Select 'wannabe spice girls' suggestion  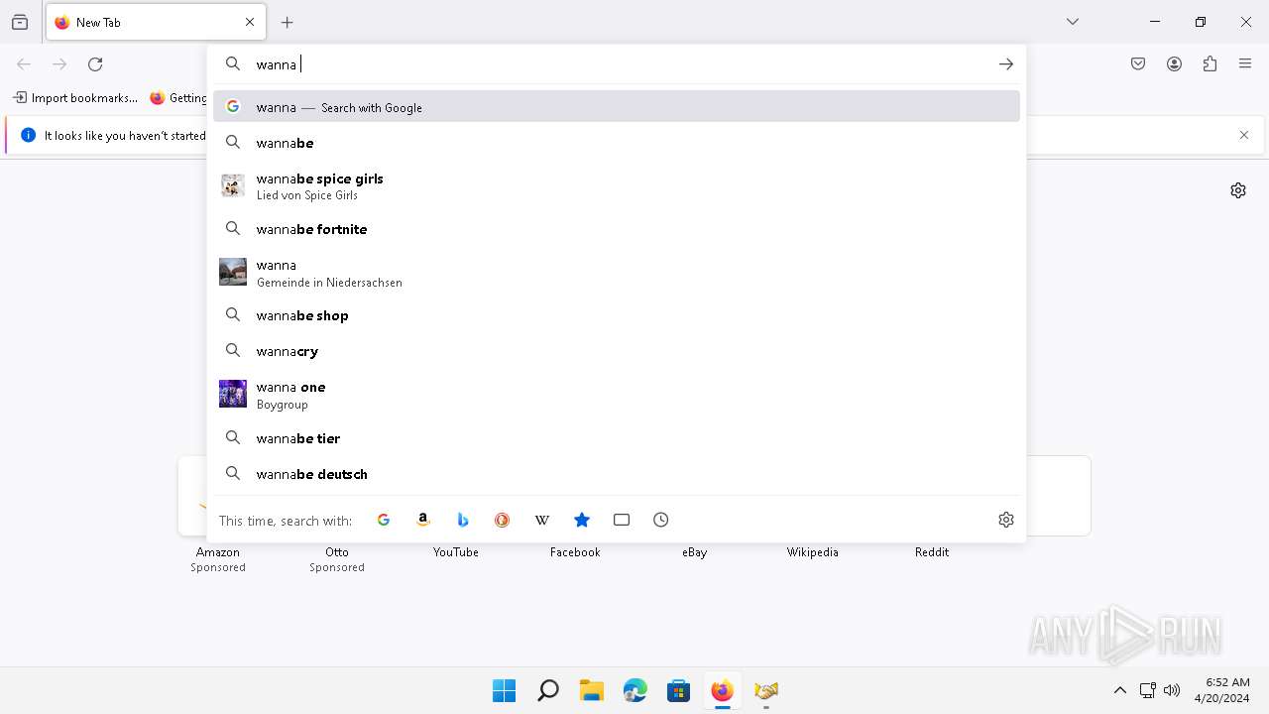pyautogui.click(x=617, y=186)
